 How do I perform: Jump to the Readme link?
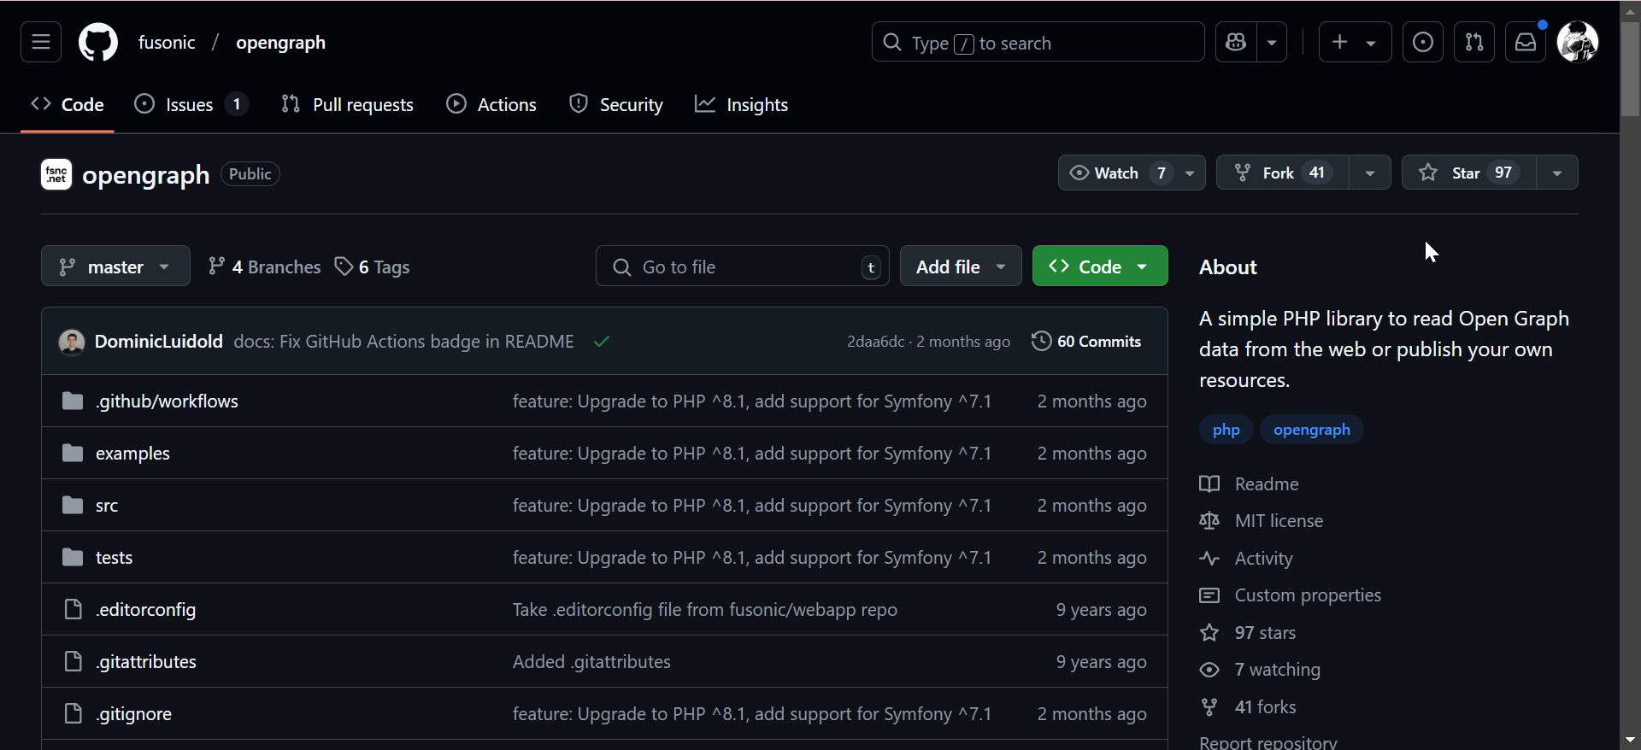1249,483
